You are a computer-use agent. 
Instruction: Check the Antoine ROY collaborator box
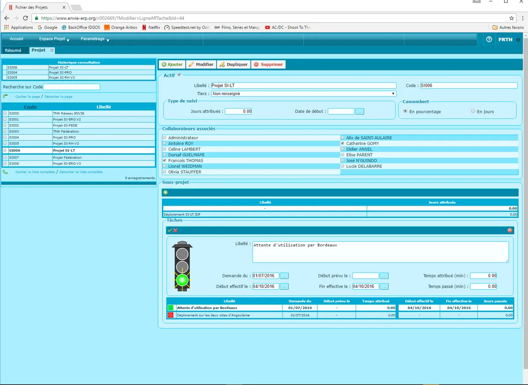click(x=165, y=144)
